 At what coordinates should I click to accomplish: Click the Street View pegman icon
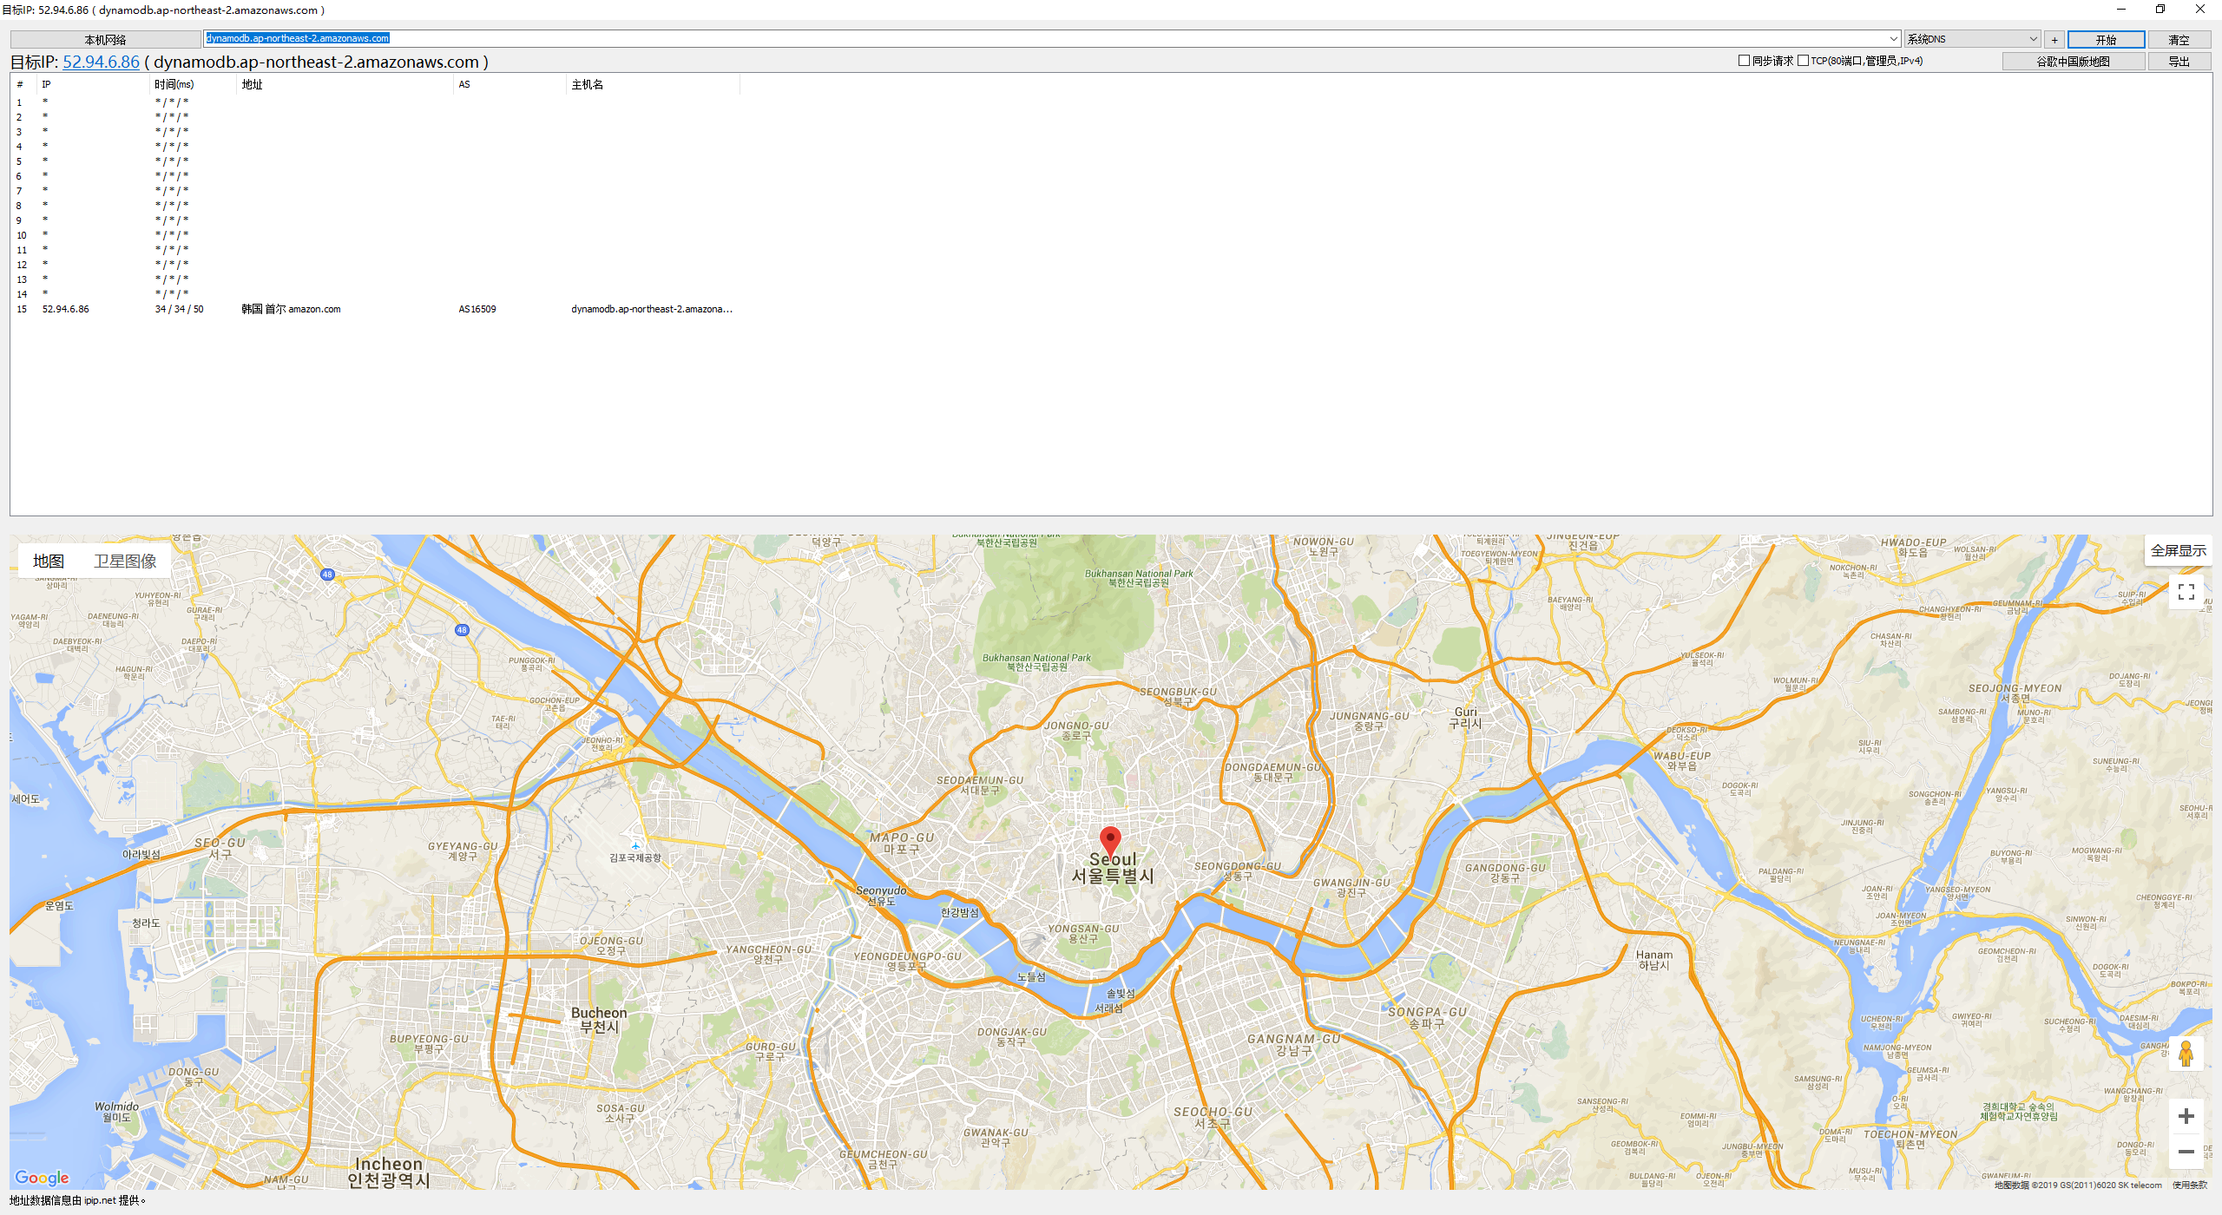2186,1054
